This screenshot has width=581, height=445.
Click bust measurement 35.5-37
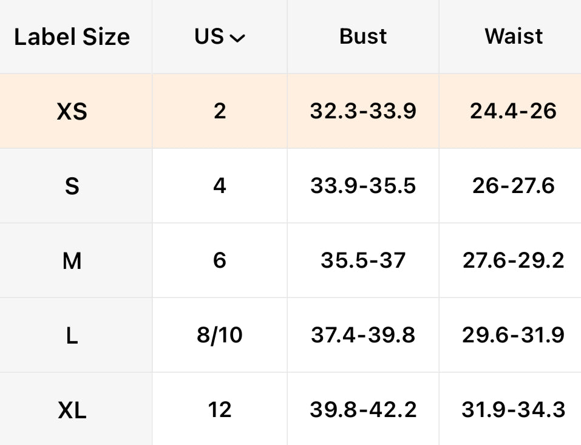363,260
